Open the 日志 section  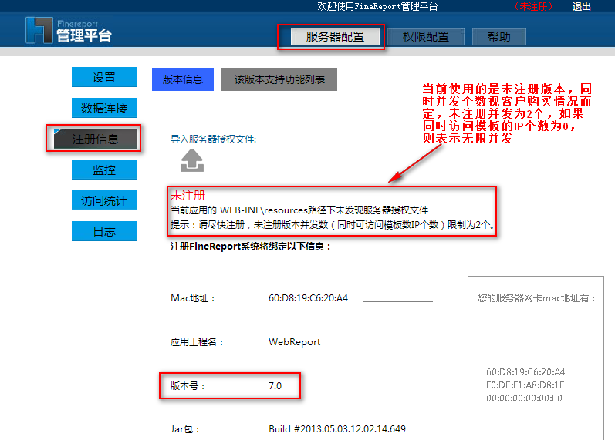[x=104, y=231]
